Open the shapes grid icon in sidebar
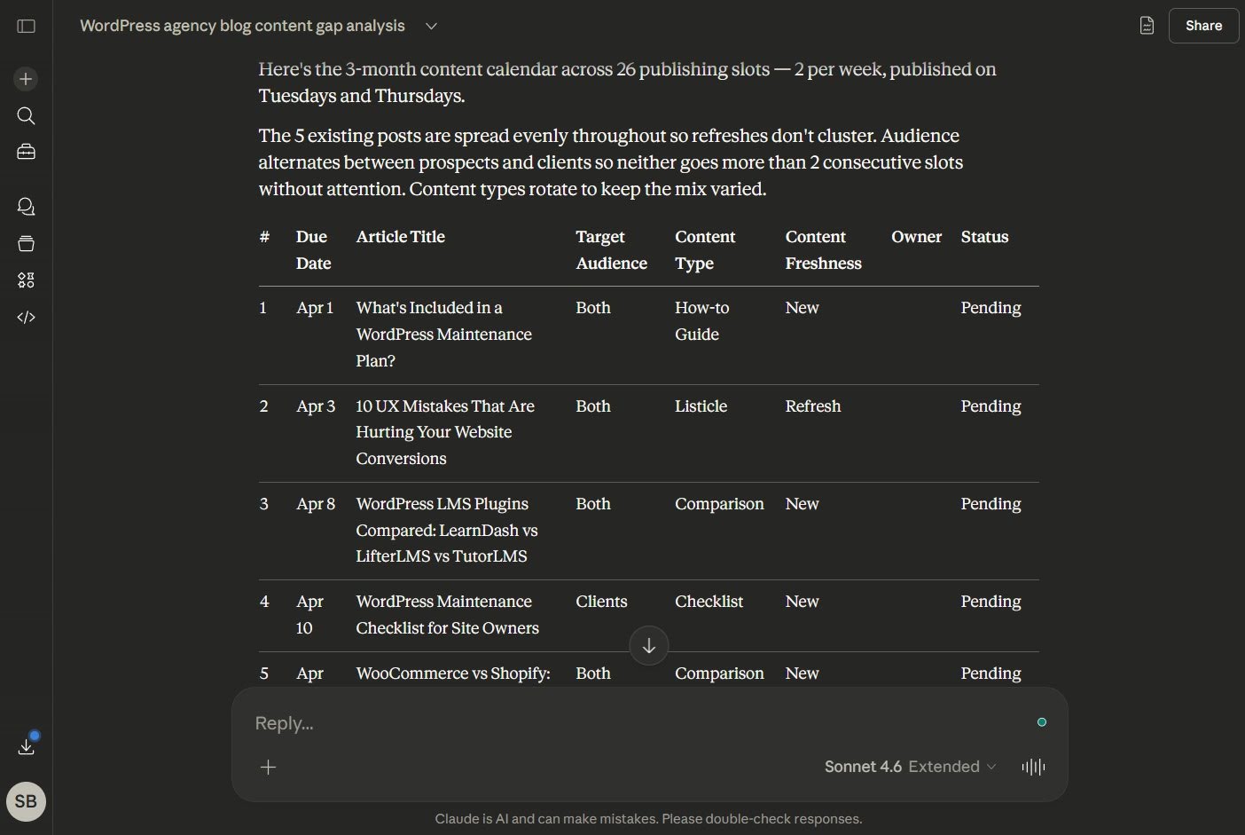 pos(26,280)
